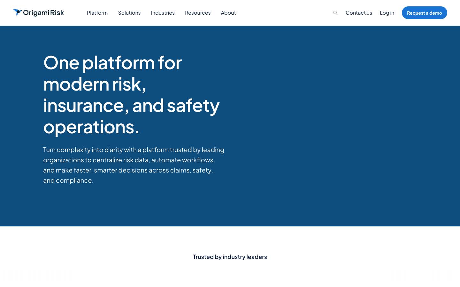Screen dimensions: 460x287
Task: Open the Solutions menu
Action: pos(129,13)
